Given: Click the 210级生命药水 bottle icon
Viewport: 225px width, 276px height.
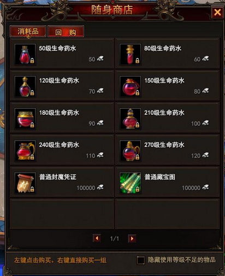Looking at the screenshot, I should [x=130, y=119].
